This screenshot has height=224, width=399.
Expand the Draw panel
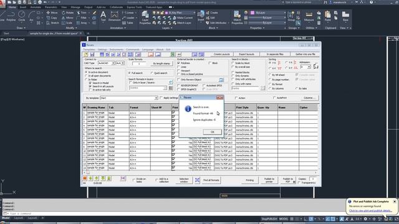coord(21,28)
